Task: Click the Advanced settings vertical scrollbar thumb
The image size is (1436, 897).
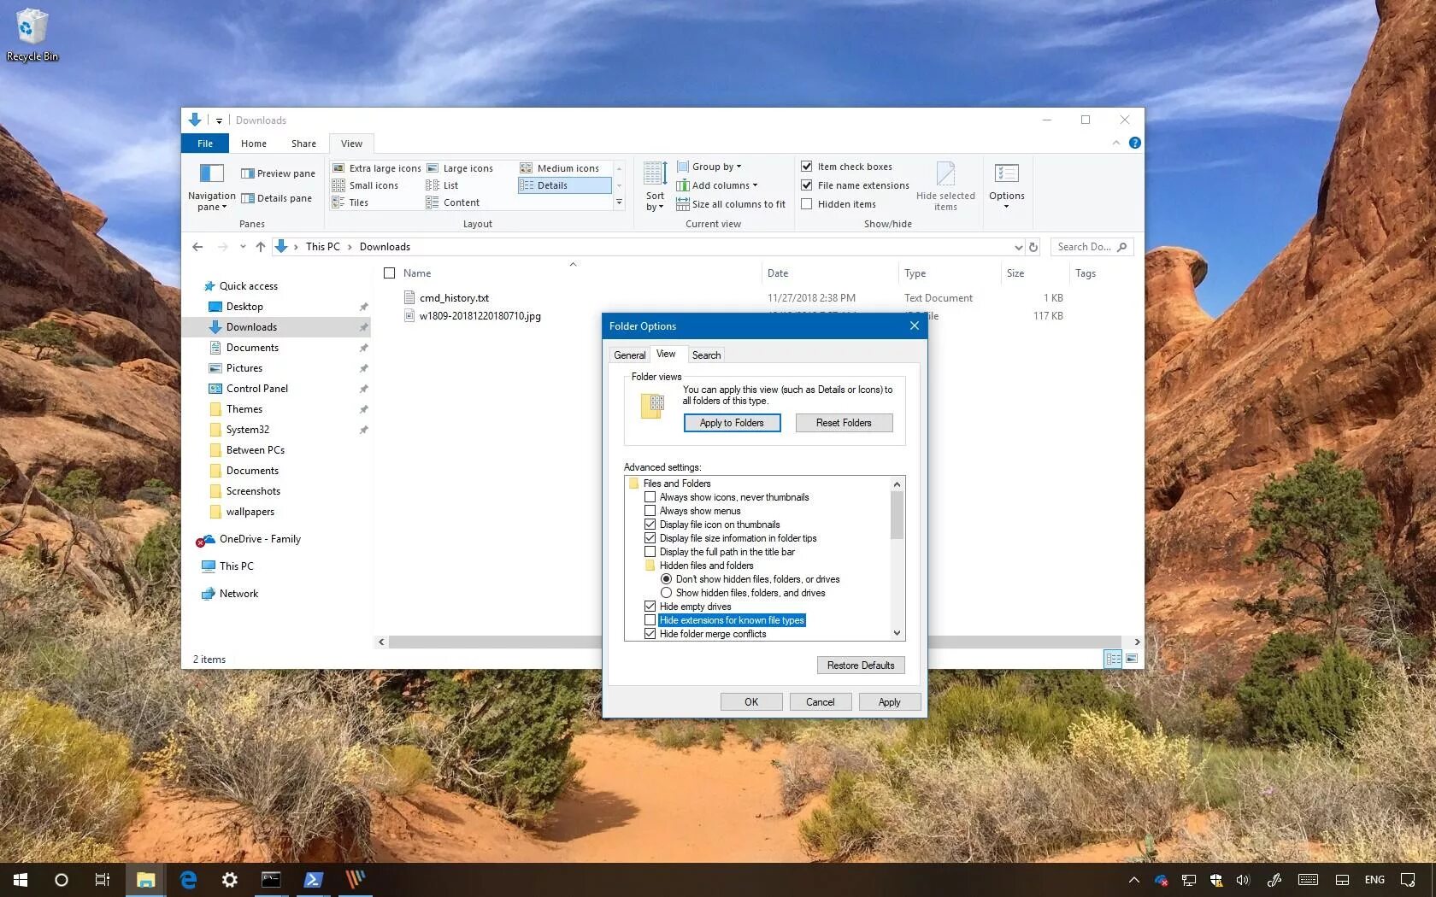Action: click(x=897, y=515)
